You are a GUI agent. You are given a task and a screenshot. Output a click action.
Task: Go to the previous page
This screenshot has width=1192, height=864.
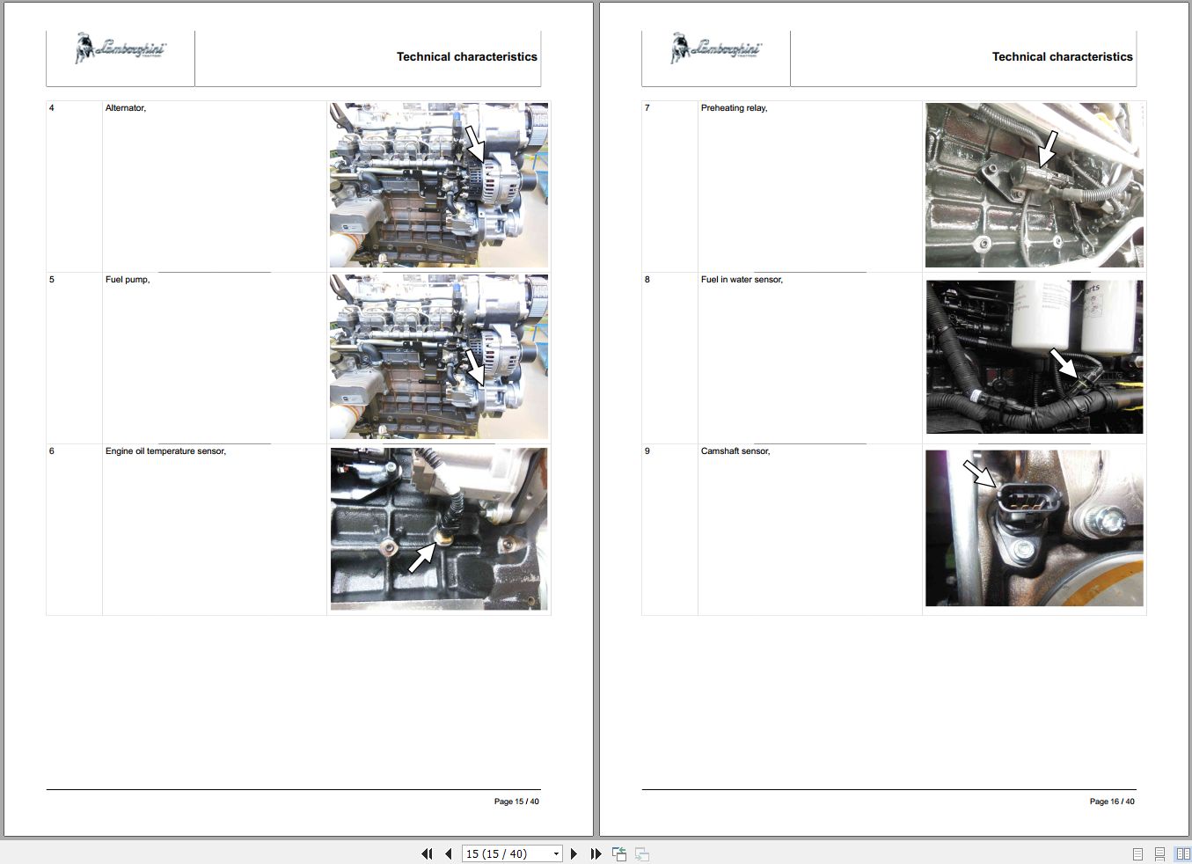[x=449, y=853]
